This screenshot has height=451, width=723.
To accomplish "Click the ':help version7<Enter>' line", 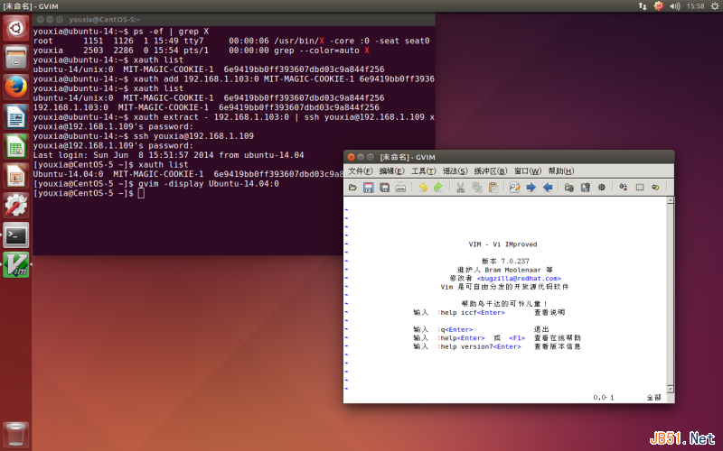I will [x=497, y=346].
